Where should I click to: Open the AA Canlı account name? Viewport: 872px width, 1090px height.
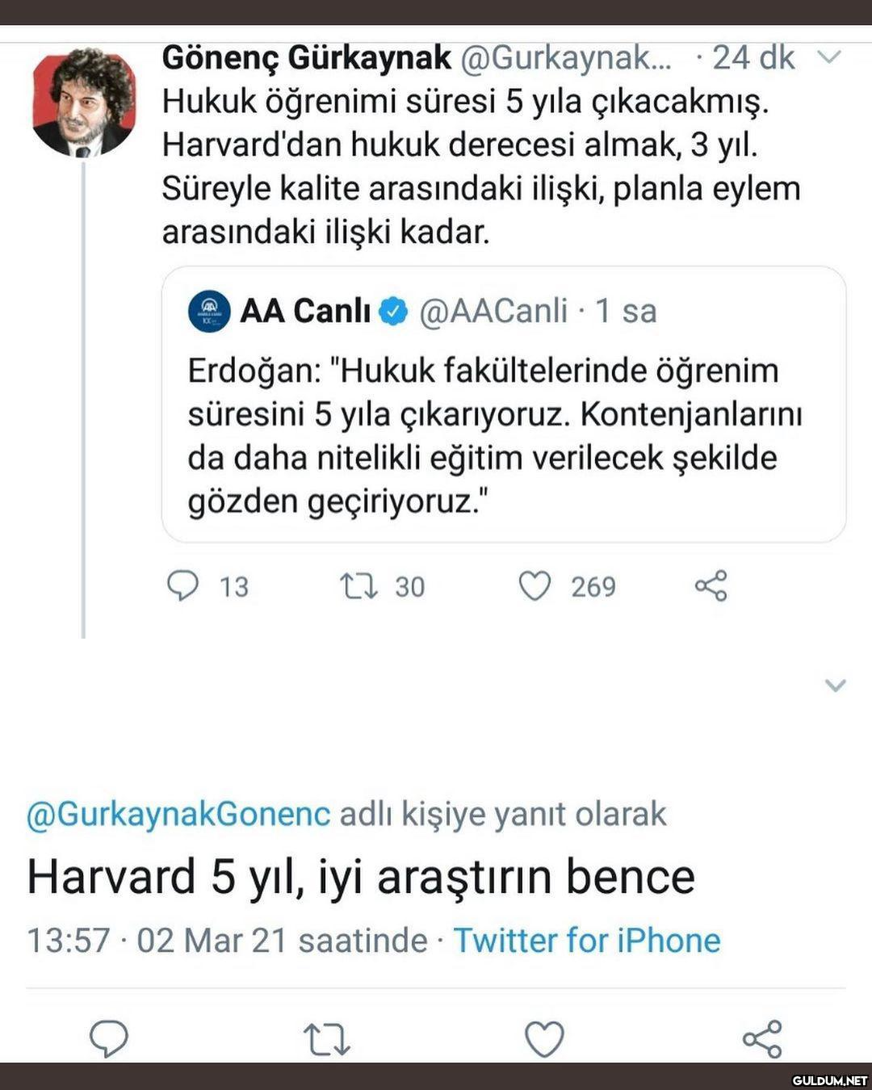(x=304, y=311)
